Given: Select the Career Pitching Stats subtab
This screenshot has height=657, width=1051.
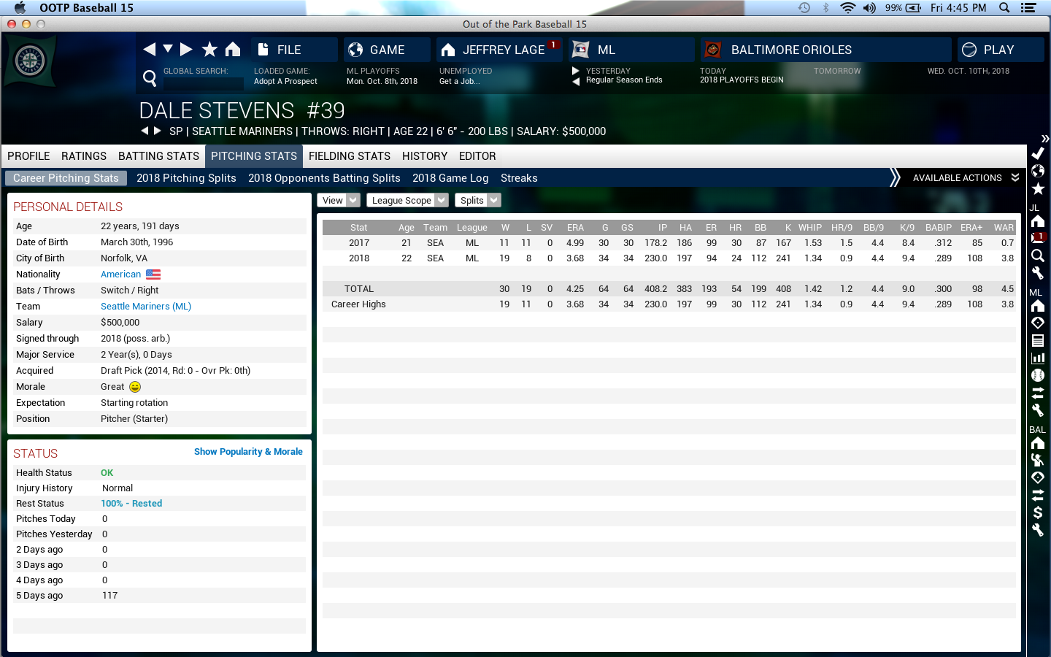Looking at the screenshot, I should [66, 178].
